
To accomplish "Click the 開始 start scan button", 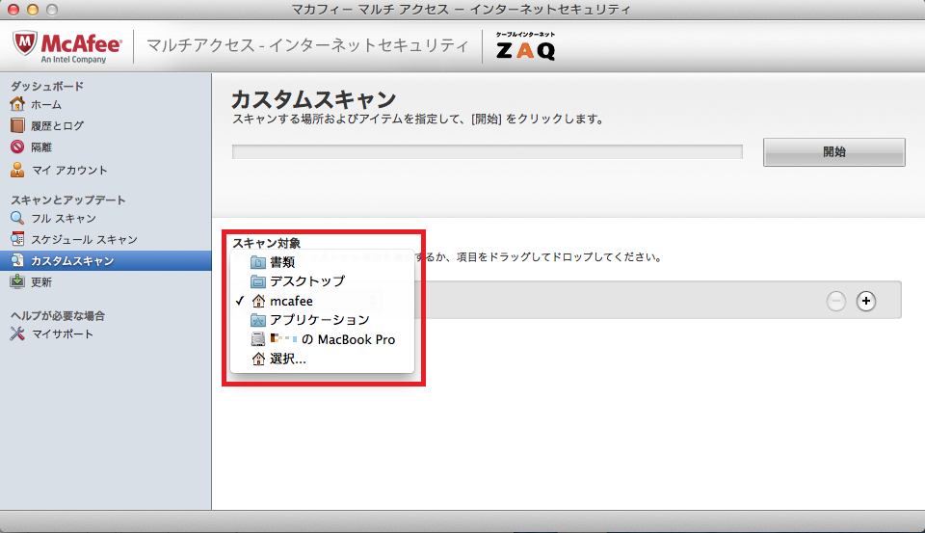I will tap(833, 151).
